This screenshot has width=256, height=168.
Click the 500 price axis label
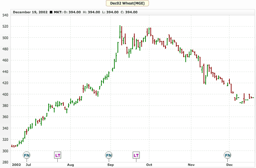[x=5, y=38]
